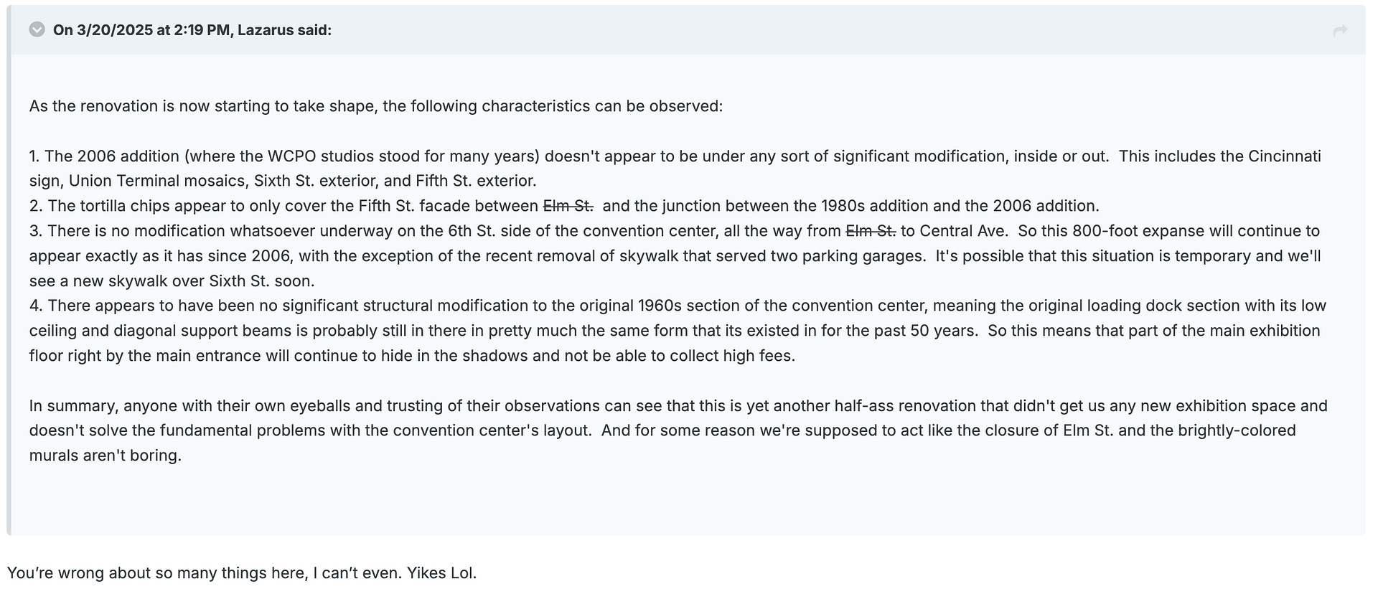Click the date 3/20/2025 in the quote header
The width and height of the screenshot is (1378, 594).
point(115,30)
